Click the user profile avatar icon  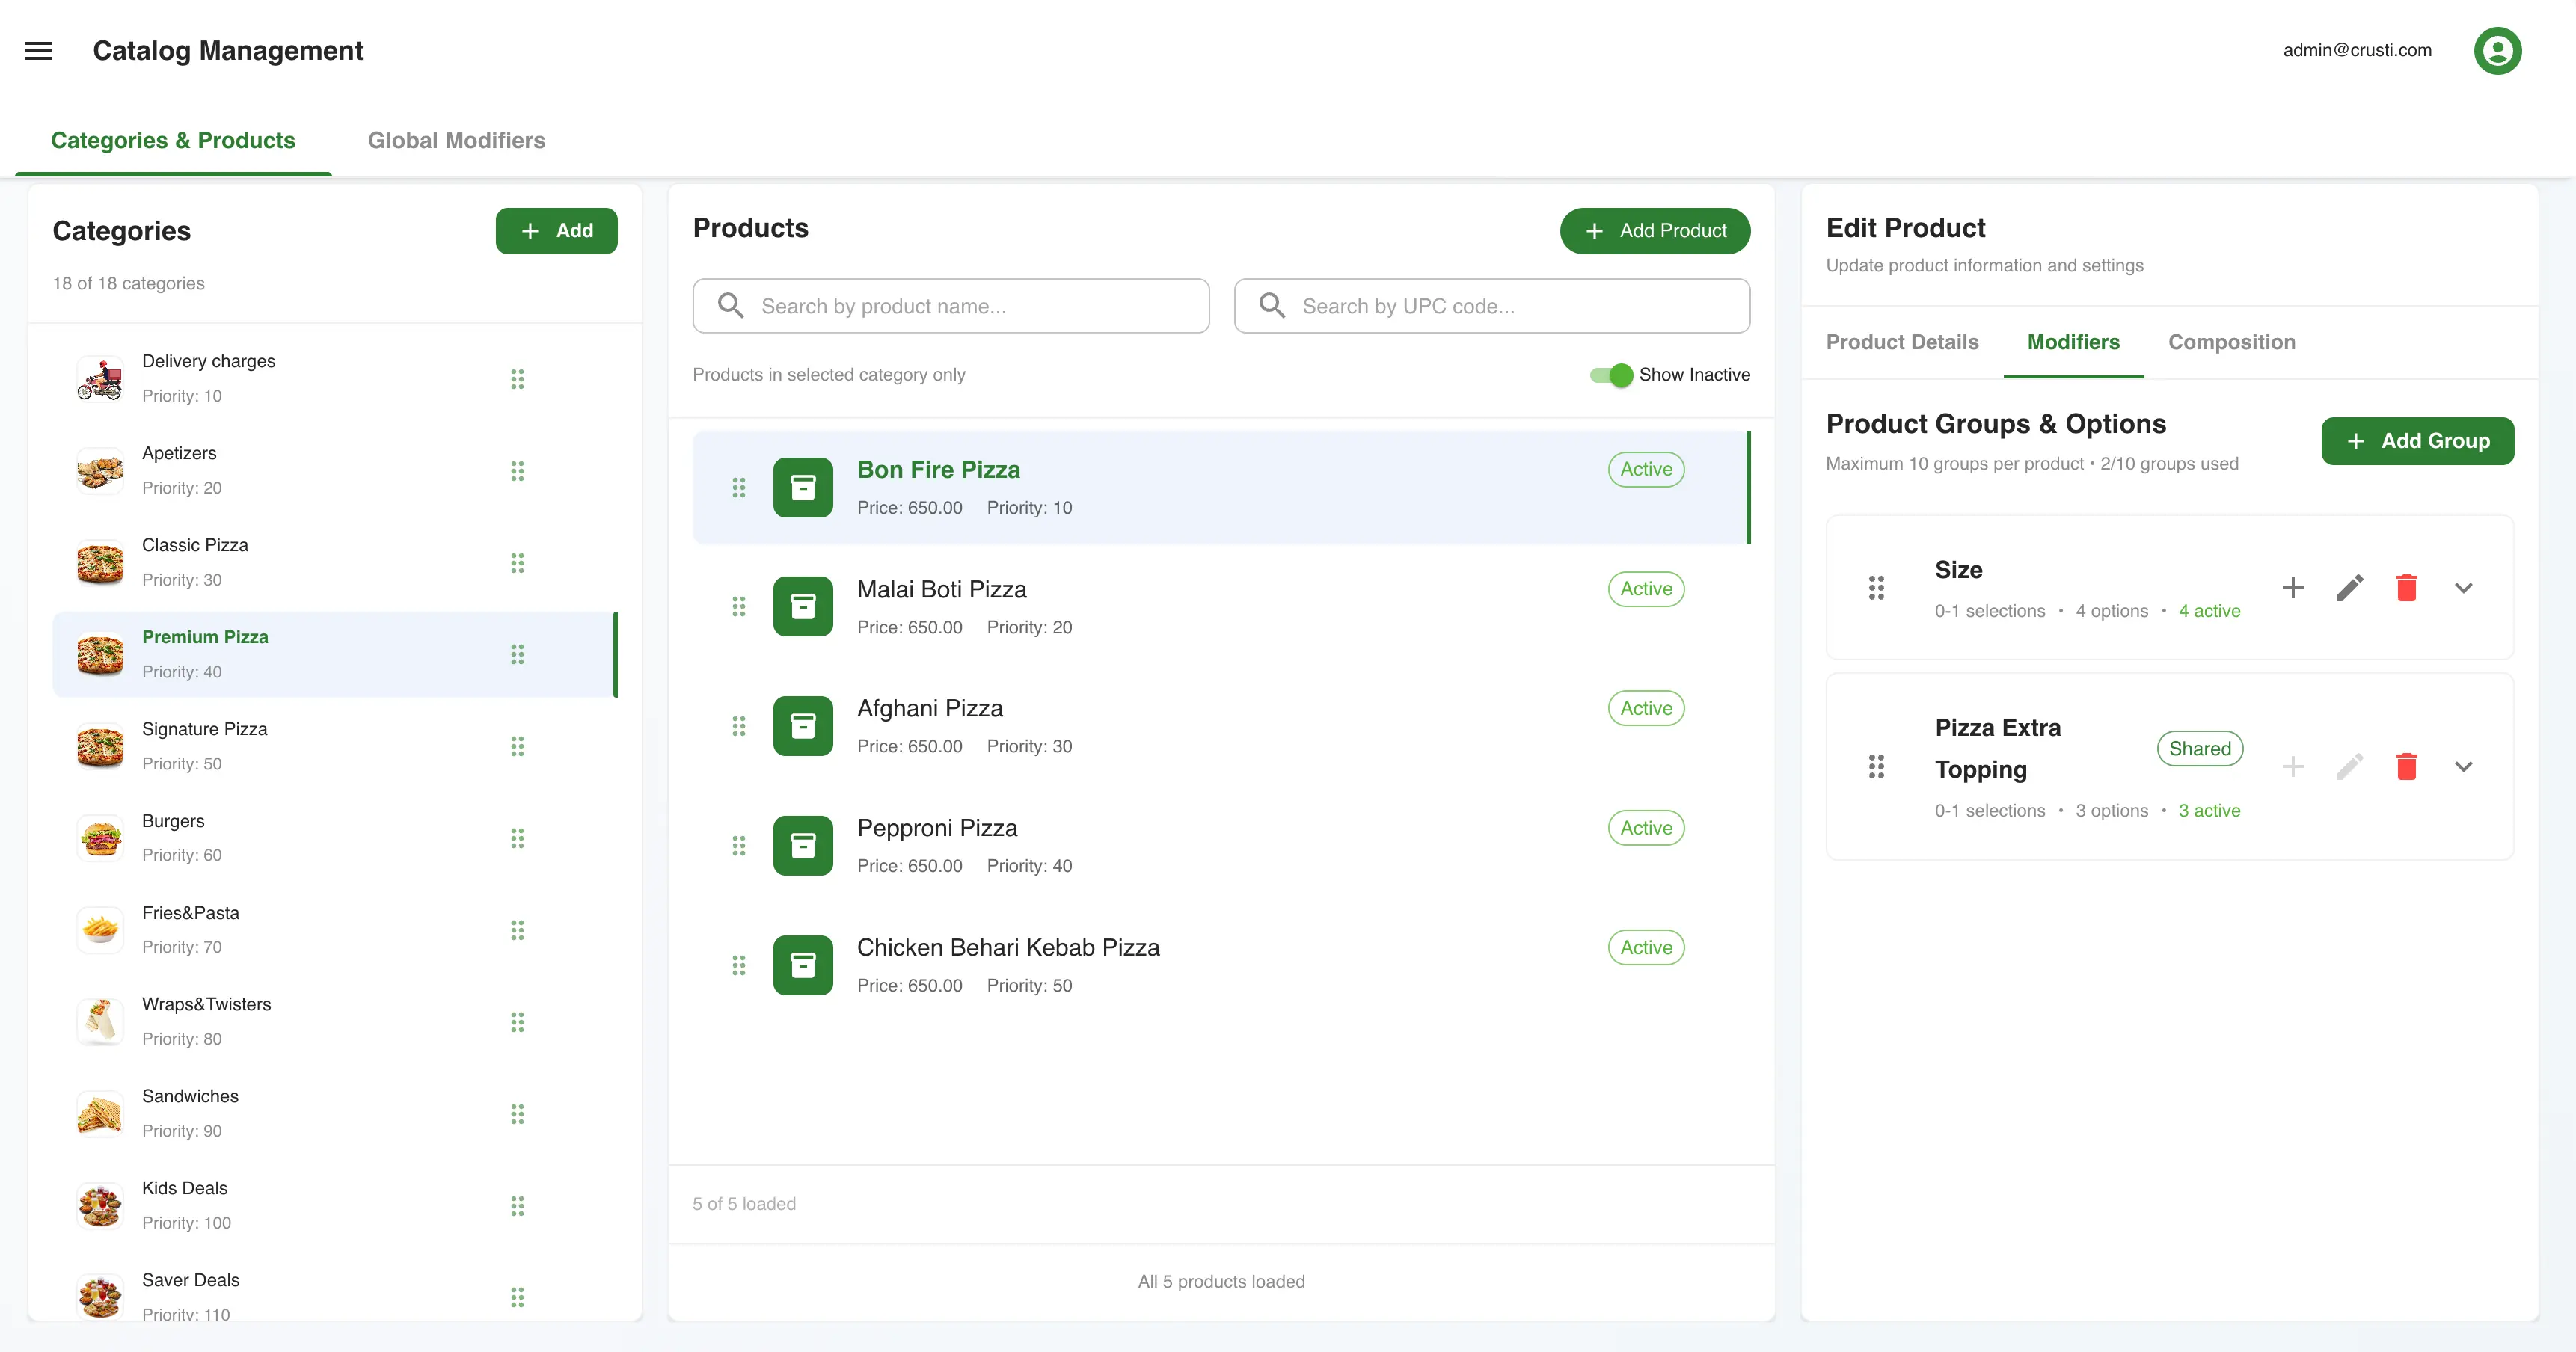[x=2497, y=50]
